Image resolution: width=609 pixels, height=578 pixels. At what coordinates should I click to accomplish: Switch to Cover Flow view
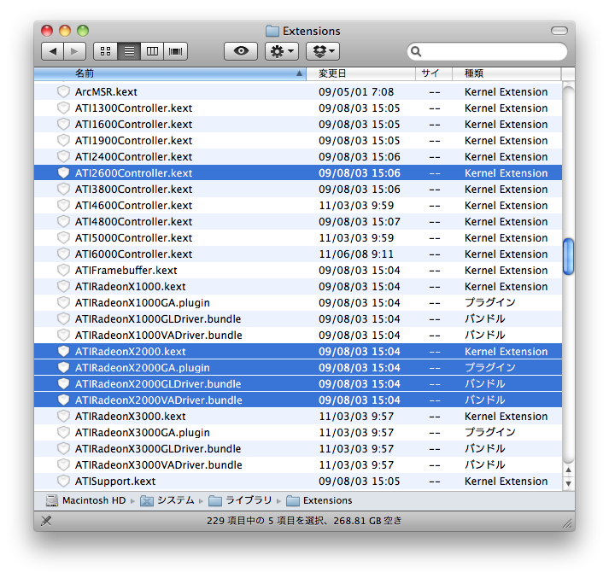[x=176, y=51]
